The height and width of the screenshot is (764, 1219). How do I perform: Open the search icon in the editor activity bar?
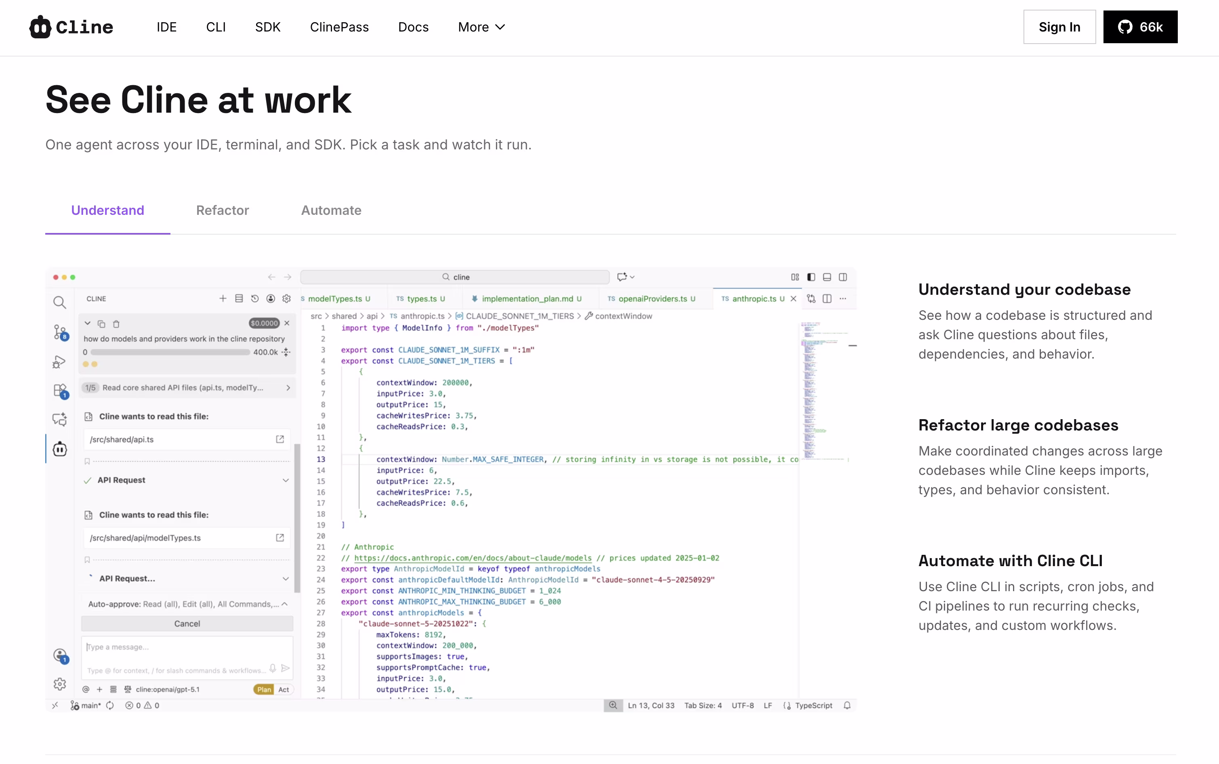[60, 302]
